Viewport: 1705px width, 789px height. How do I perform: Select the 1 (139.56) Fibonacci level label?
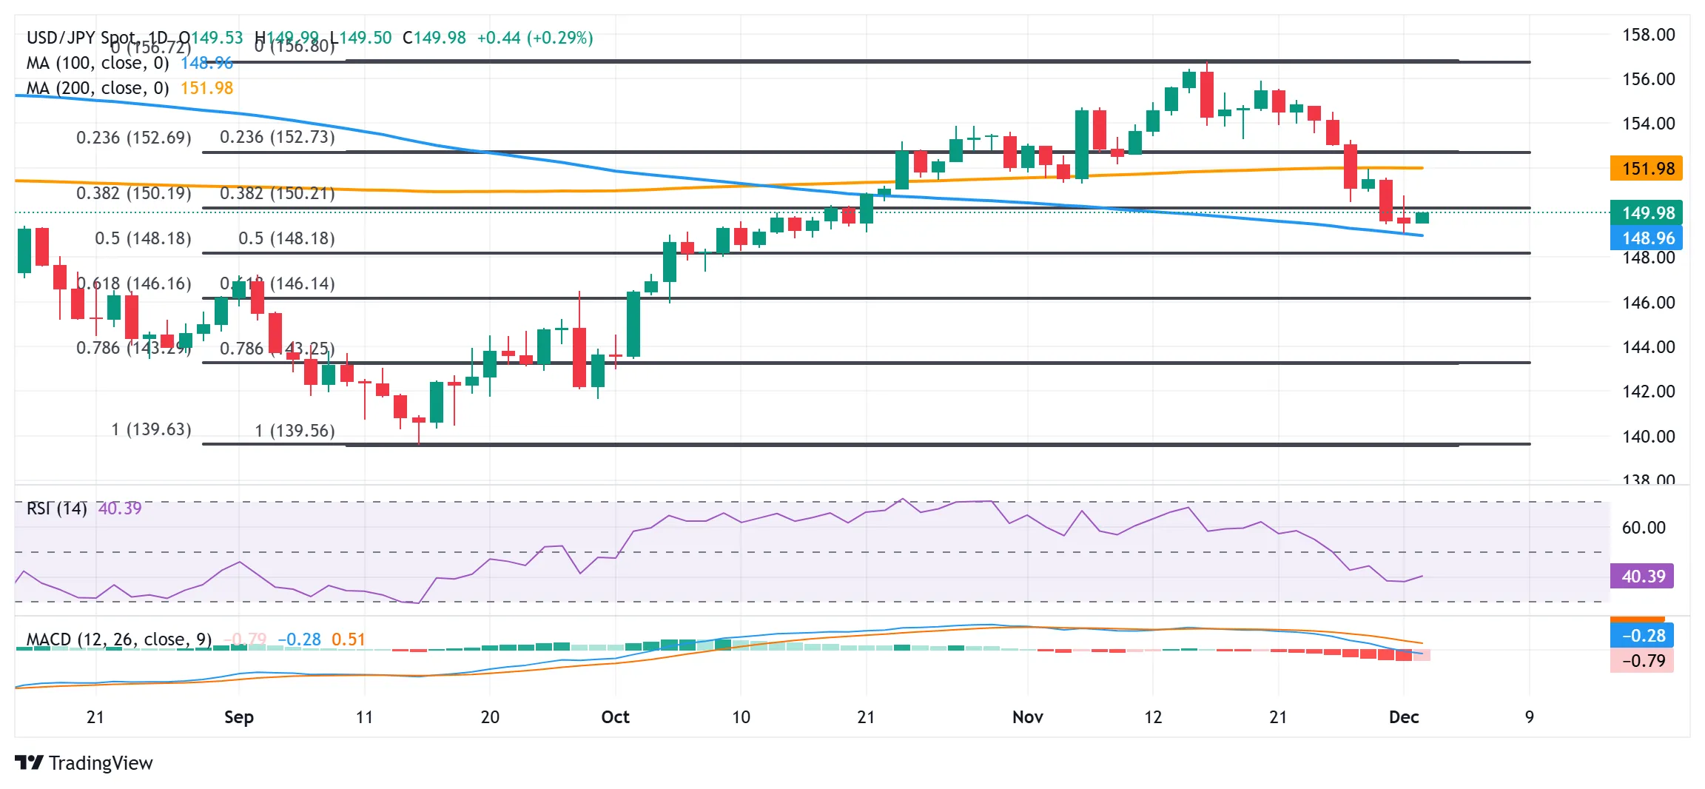[295, 431]
